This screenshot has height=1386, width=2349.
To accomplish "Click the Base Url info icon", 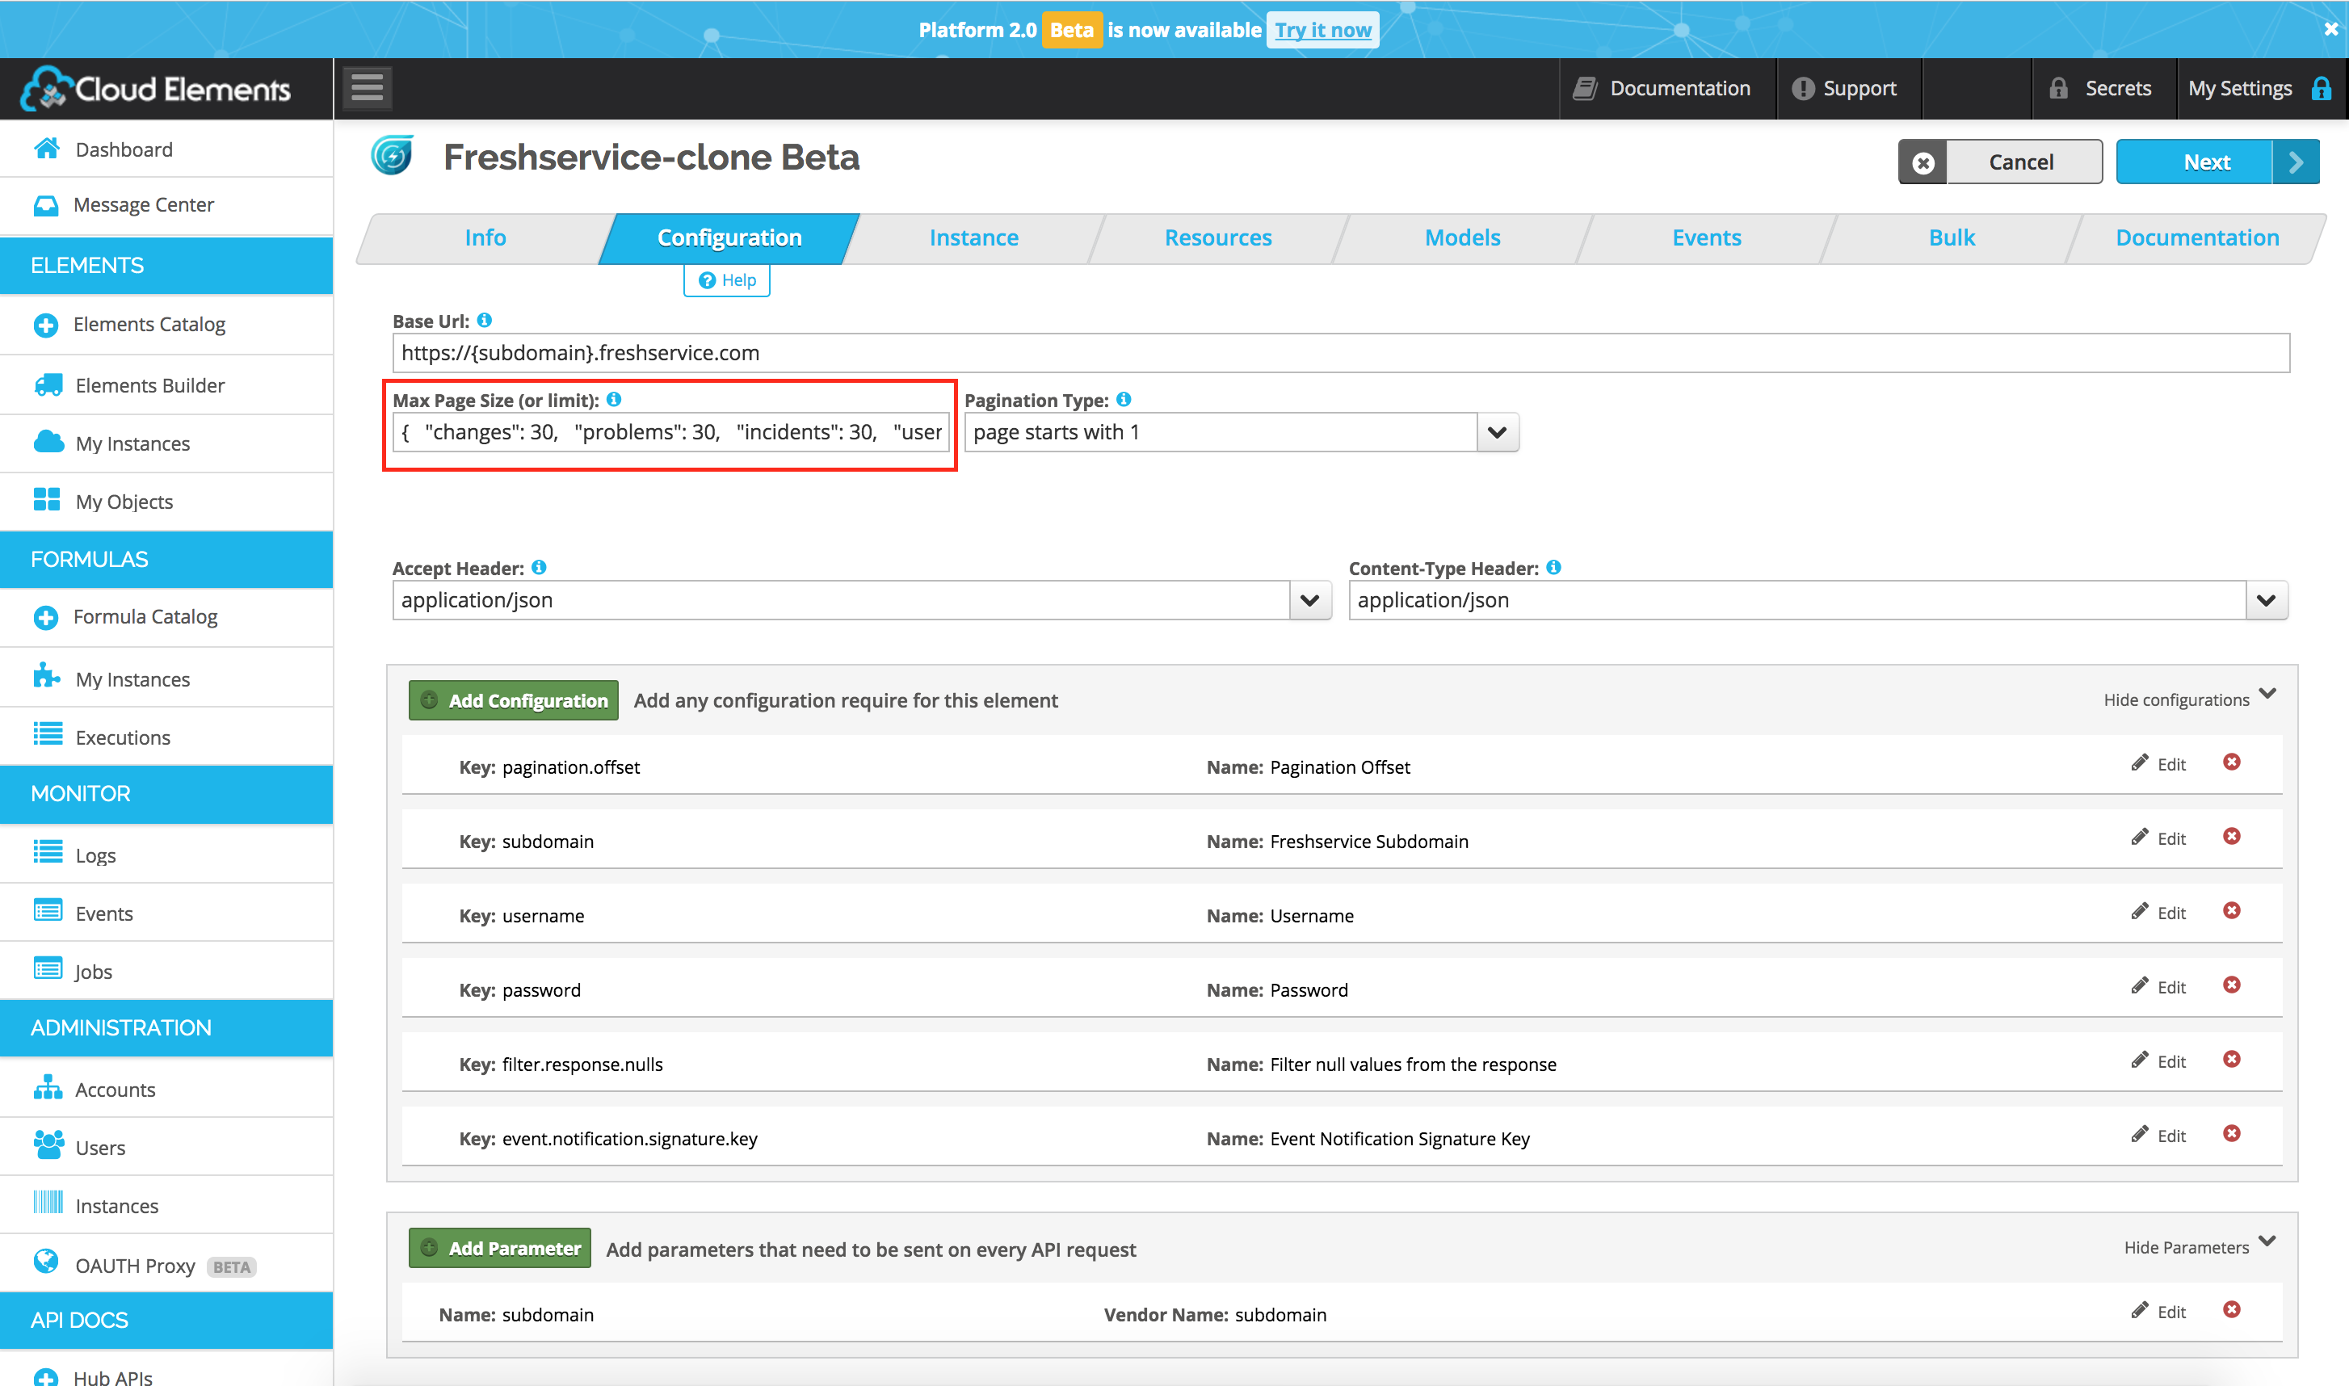I will [x=485, y=321].
